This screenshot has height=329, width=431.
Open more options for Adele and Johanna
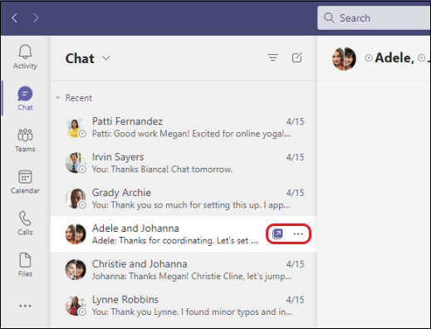[298, 234]
